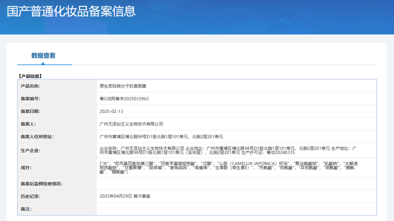Image resolution: width=394 pixels, height=221 pixels.
Task: Click the 产品名称 label
Action: coord(30,86)
